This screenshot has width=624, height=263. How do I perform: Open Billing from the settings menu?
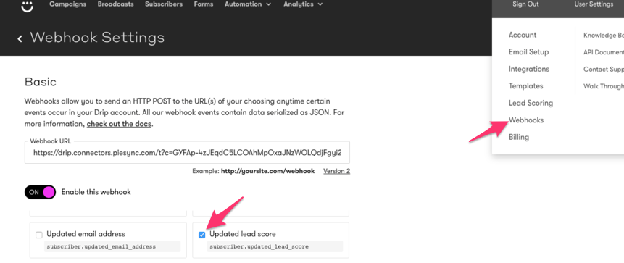[518, 137]
